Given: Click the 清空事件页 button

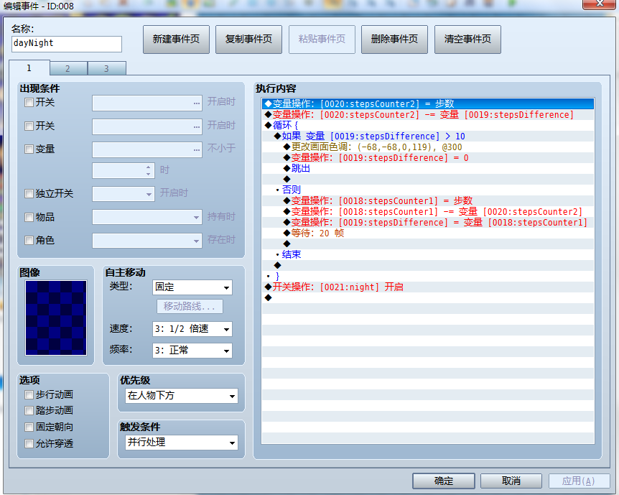Looking at the screenshot, I should (x=467, y=39).
